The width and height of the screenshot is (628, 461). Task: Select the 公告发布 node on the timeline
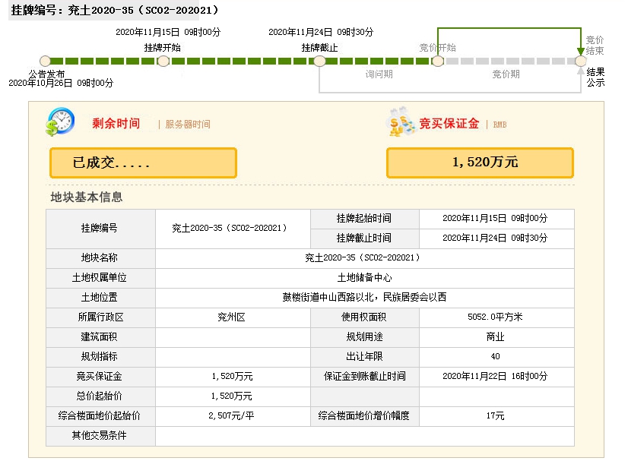[45, 61]
